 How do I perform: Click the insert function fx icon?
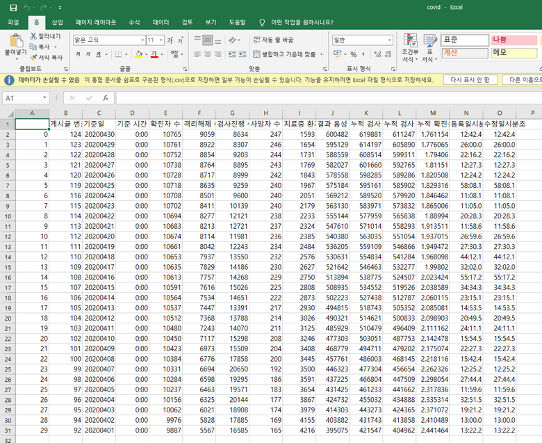[x=105, y=98]
